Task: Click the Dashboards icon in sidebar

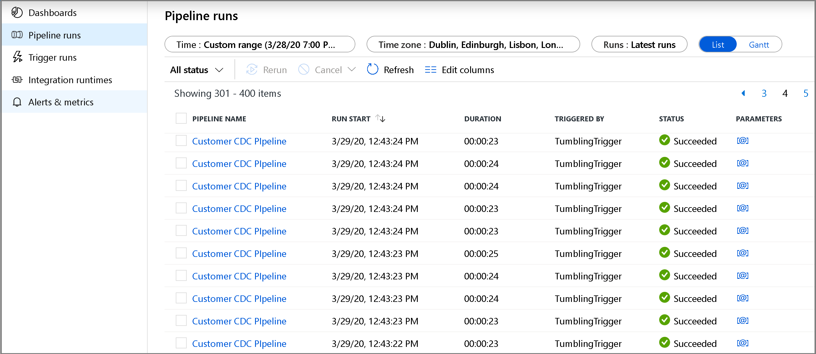Action: (x=17, y=12)
